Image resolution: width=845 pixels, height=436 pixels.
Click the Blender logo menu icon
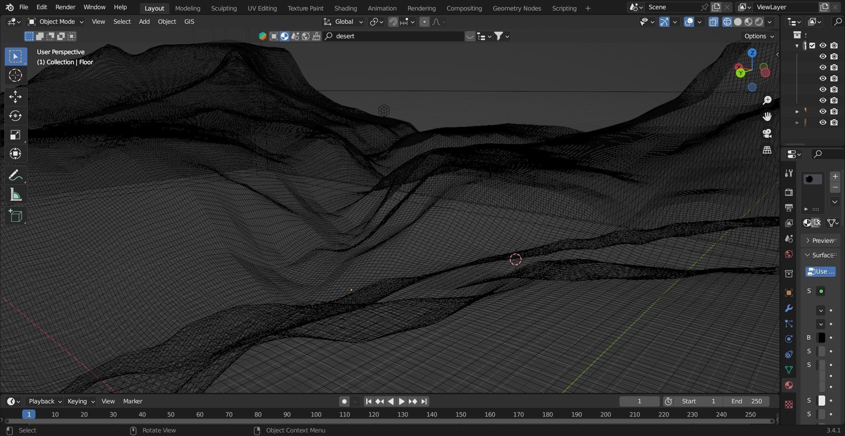pos(10,7)
